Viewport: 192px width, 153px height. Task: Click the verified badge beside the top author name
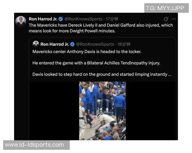[60, 19]
